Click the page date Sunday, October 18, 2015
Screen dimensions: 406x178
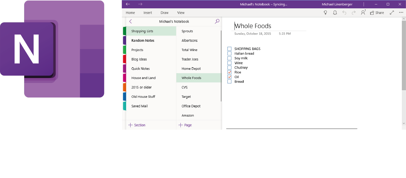click(252, 34)
